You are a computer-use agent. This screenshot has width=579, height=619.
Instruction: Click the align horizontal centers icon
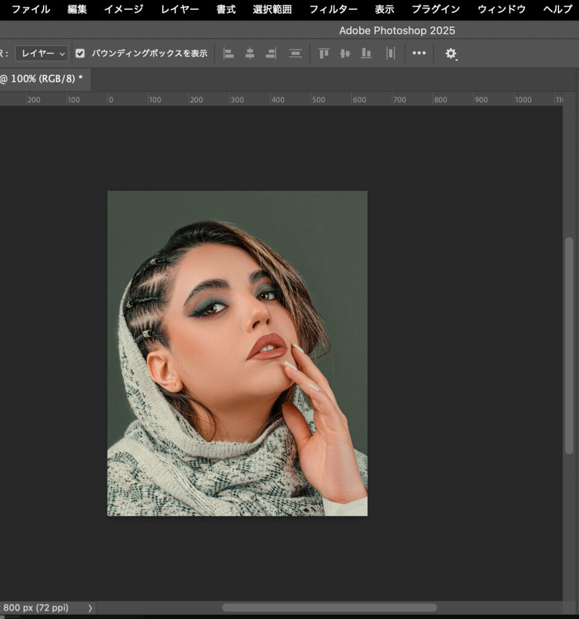tap(250, 53)
